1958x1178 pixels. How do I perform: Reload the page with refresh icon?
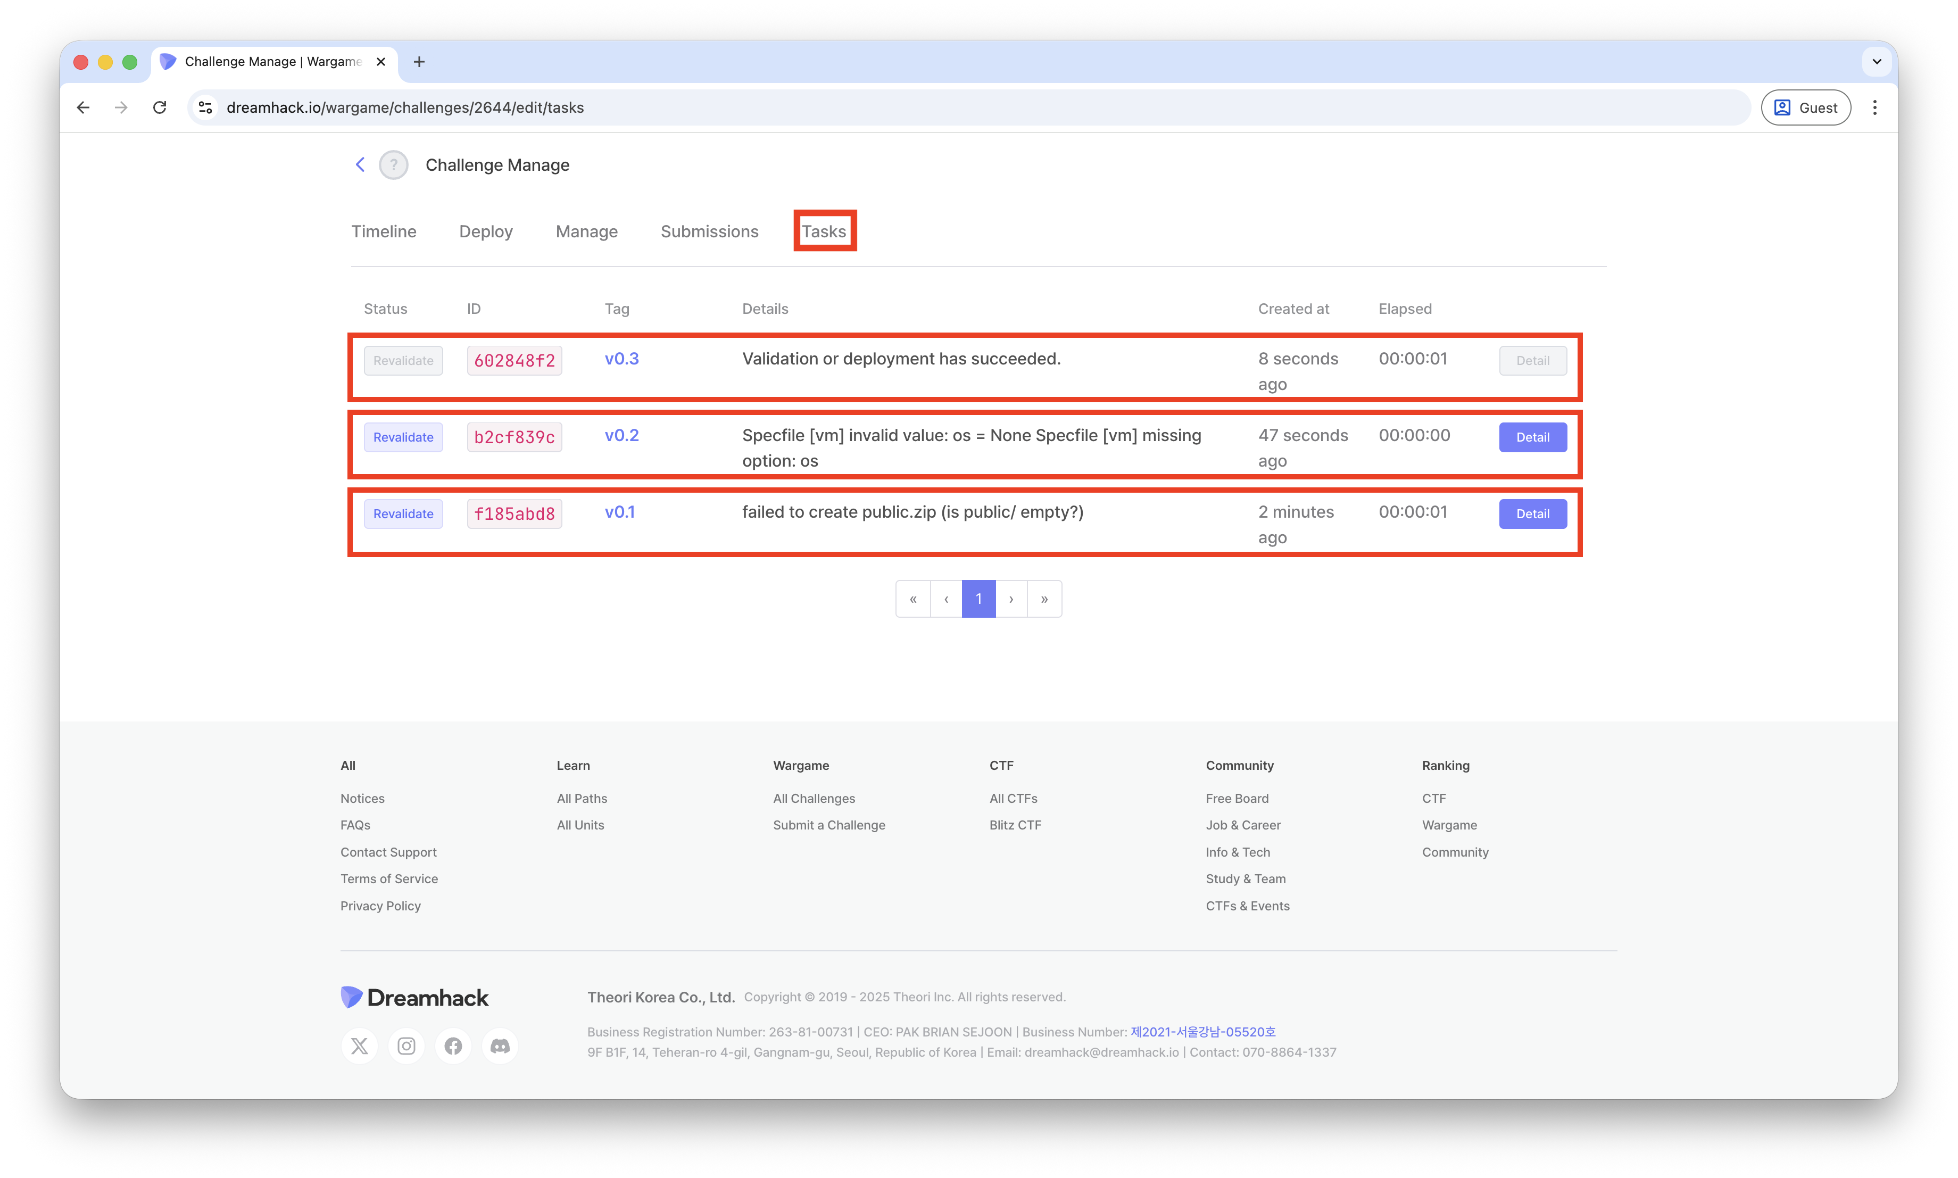[x=160, y=107]
